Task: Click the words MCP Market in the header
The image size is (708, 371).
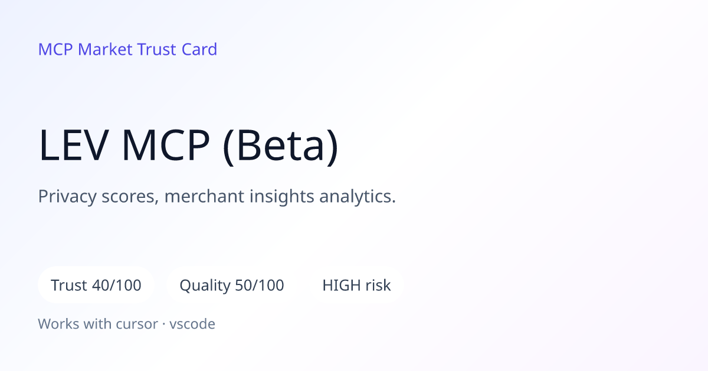Action: [85, 49]
